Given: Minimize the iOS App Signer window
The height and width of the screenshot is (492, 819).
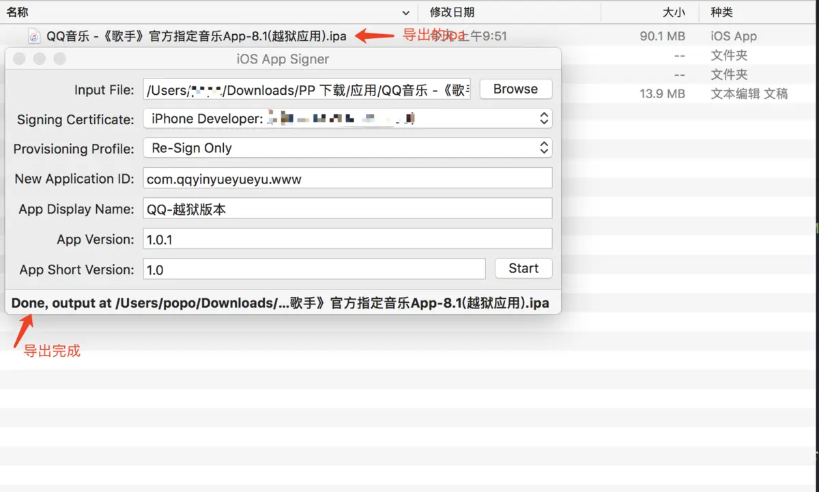Looking at the screenshot, I should pos(40,59).
